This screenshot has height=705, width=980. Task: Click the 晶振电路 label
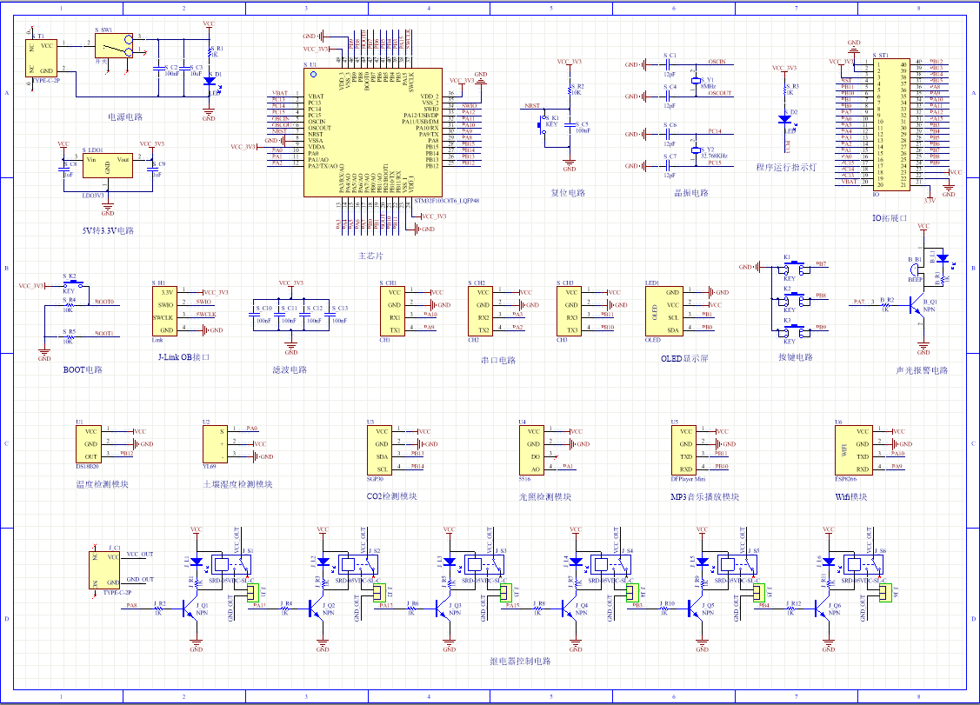(x=691, y=192)
